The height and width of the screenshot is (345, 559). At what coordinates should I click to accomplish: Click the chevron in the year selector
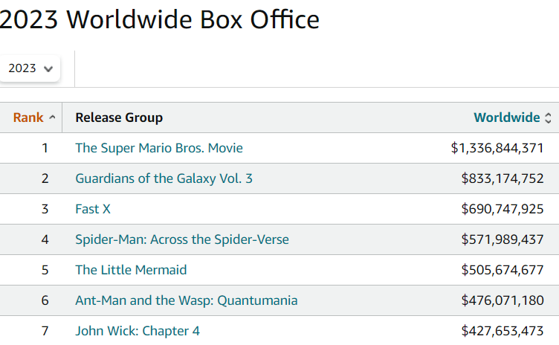pos(48,68)
